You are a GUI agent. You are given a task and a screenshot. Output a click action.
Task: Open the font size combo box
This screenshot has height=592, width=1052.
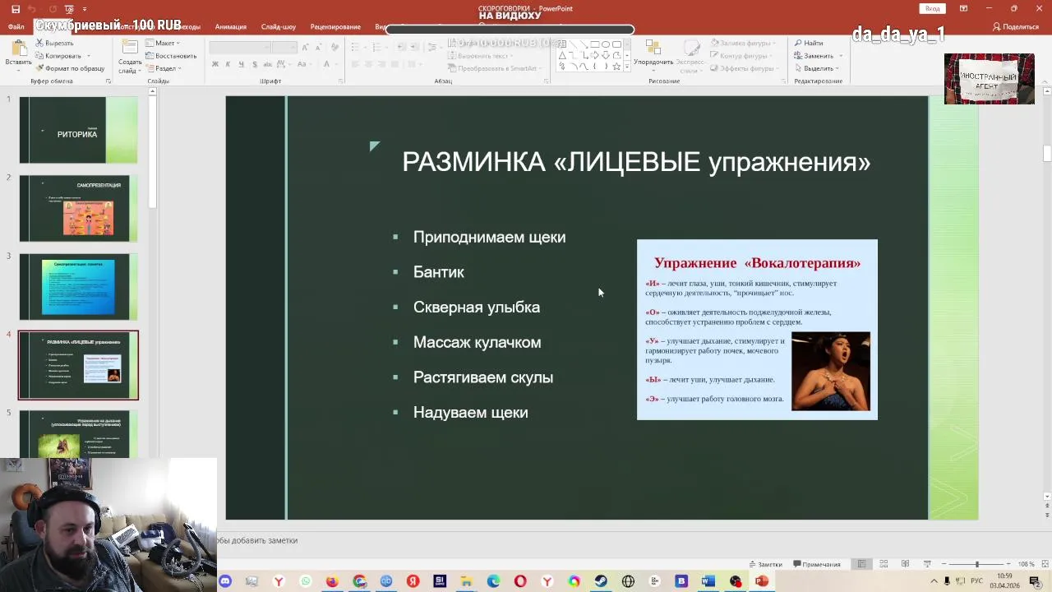(284, 47)
